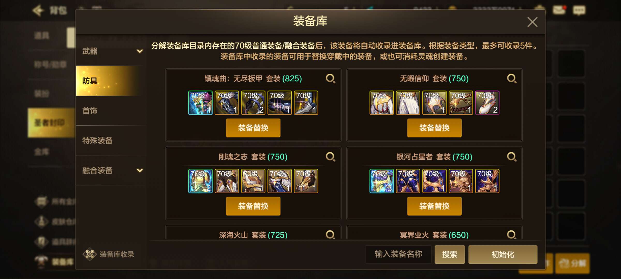Click magnifier icon for 无暇信仰 set

coord(512,78)
